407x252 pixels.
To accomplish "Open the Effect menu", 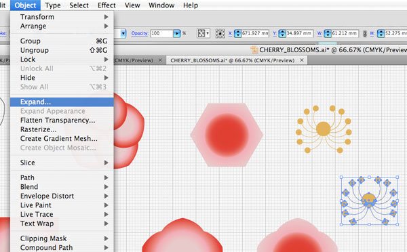I will click(x=106, y=5).
